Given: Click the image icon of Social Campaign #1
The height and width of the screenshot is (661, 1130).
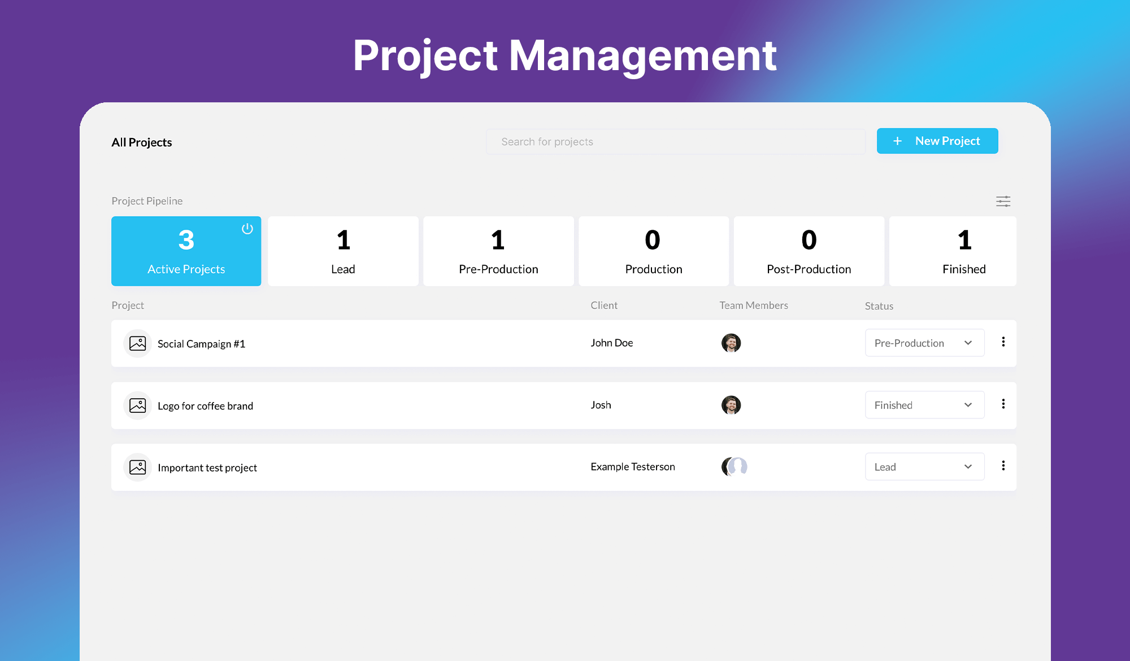Looking at the screenshot, I should [x=137, y=343].
